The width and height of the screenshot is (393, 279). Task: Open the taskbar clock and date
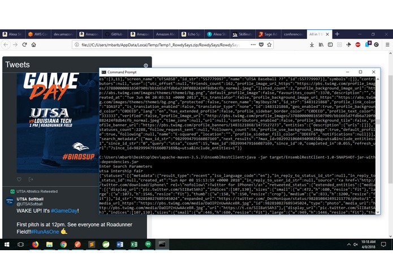click(x=368, y=244)
